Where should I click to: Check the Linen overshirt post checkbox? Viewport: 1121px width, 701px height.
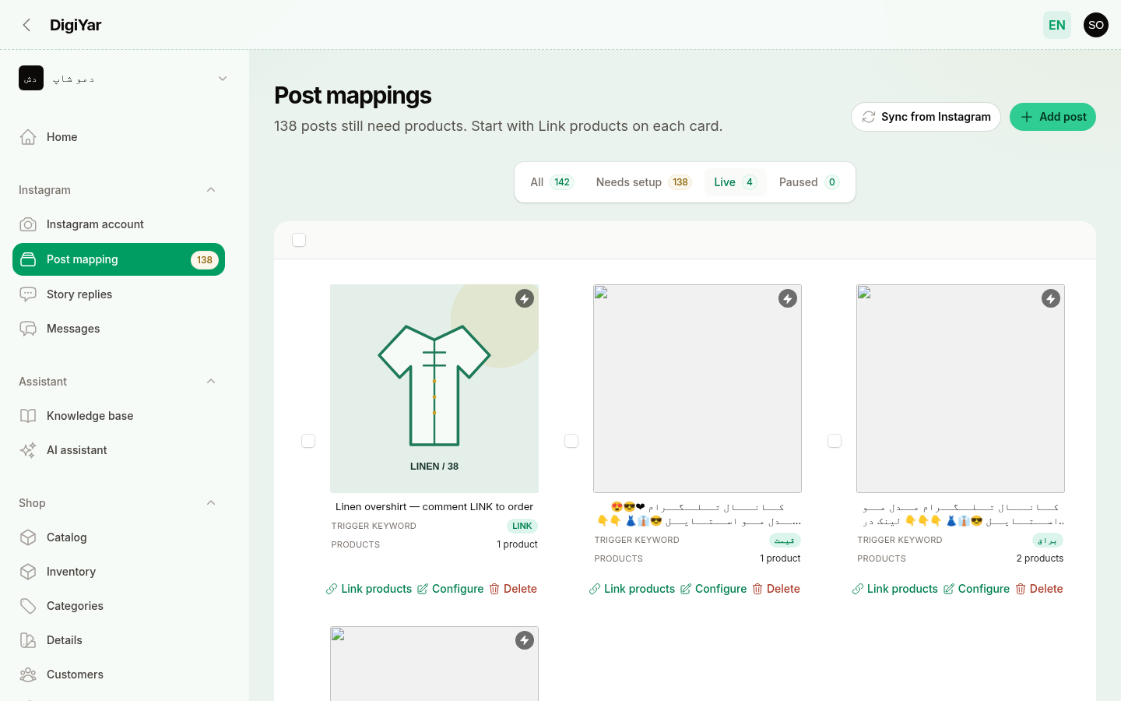(308, 441)
